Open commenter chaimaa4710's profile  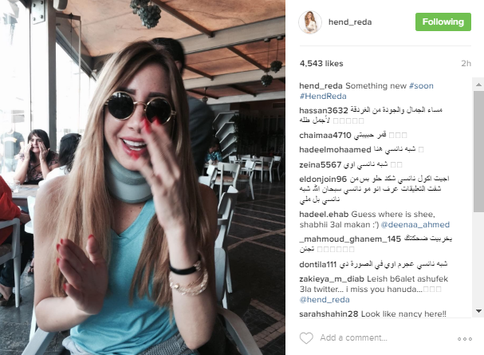pyautogui.click(x=325, y=135)
